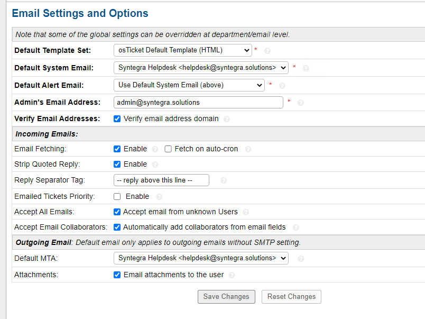Click help icon beside Default Alert Email
The image size is (425, 319).
point(282,86)
